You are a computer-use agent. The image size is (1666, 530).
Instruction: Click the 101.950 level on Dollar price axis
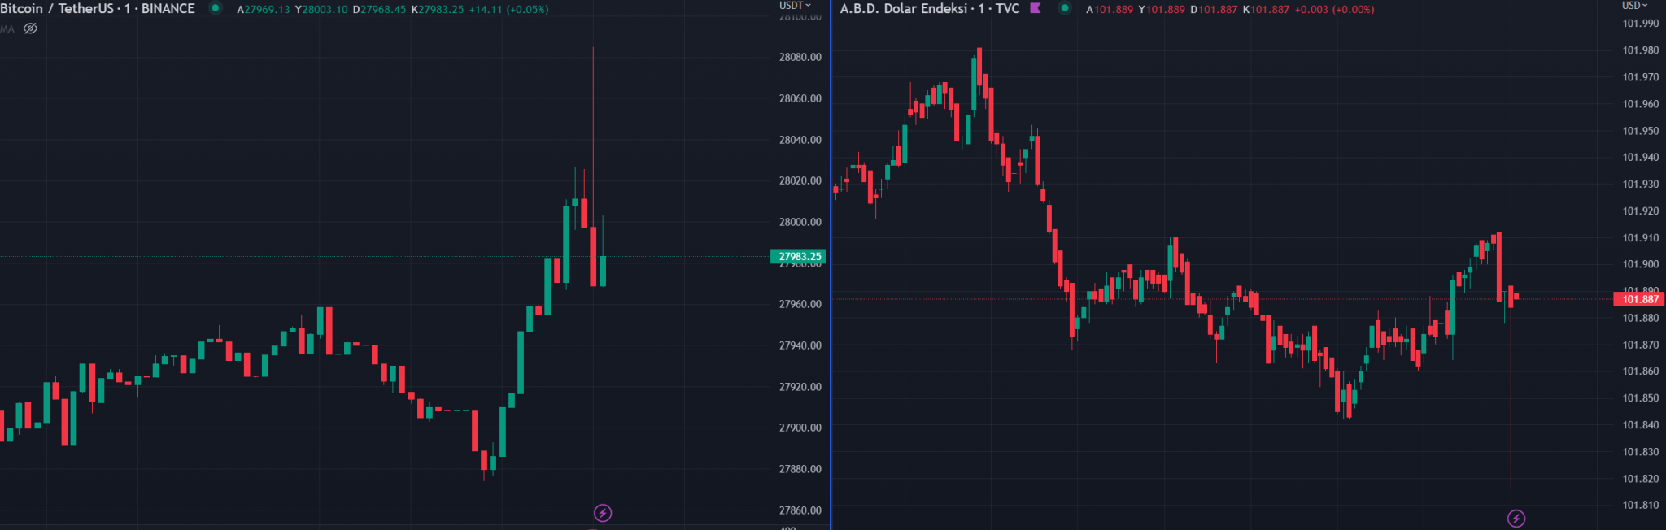pos(1640,131)
